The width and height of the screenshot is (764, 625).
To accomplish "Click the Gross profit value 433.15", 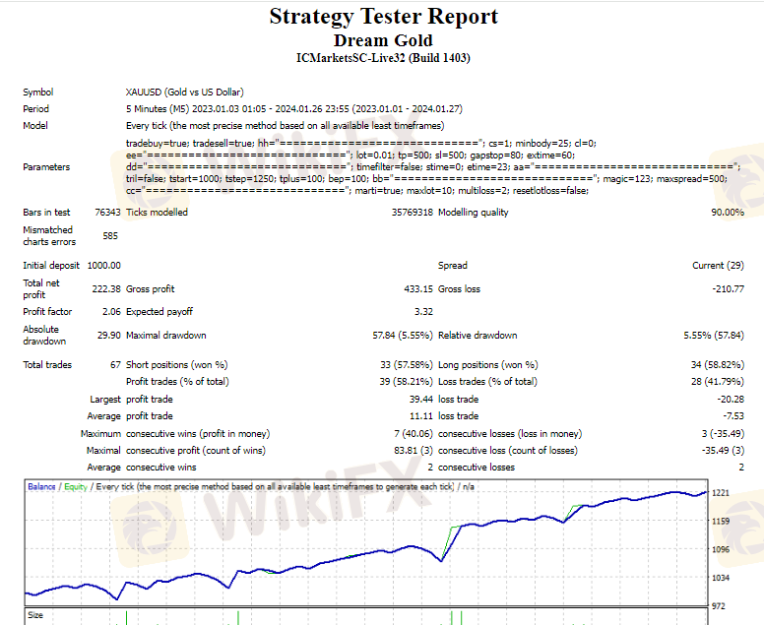I will tap(418, 288).
